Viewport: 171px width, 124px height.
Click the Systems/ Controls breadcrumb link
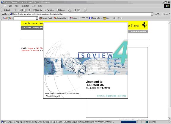pyautogui.click(x=30, y=50)
